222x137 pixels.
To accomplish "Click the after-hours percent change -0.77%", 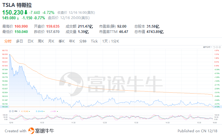I will click(39, 18).
